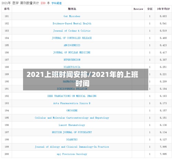The height and width of the screenshot is (159, 172).
Task: Select the impact factor value 8.183
Action: pos(163,96)
